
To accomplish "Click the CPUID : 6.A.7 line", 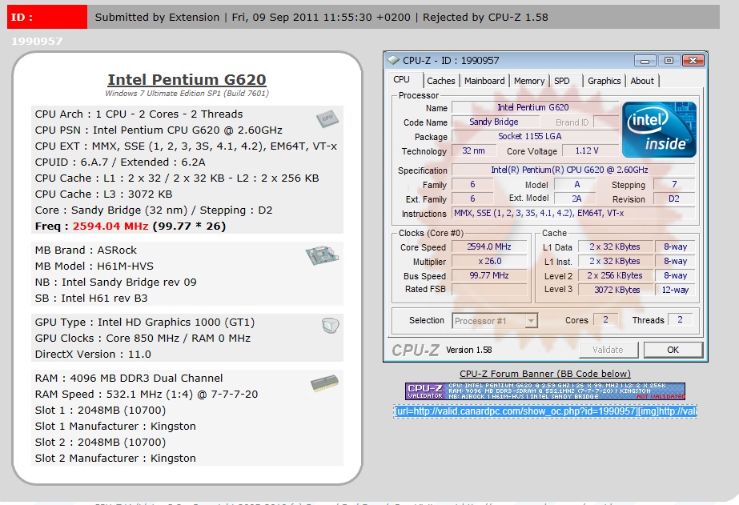I will pyautogui.click(x=120, y=162).
